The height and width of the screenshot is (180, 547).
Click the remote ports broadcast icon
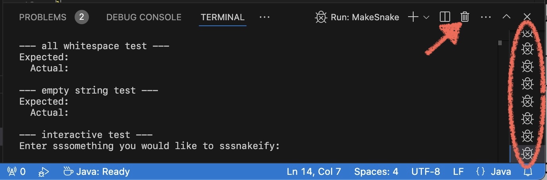click(12, 172)
